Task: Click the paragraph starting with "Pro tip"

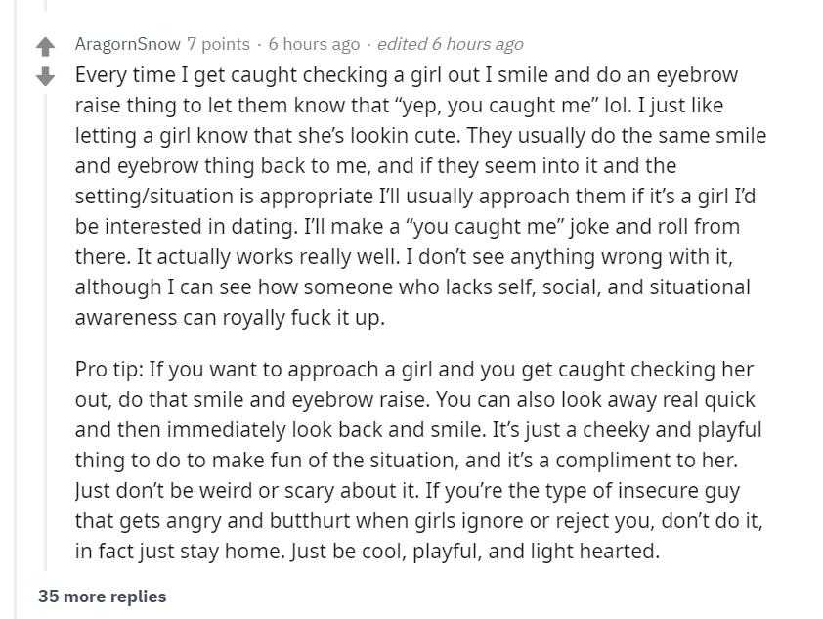Action: (411, 460)
